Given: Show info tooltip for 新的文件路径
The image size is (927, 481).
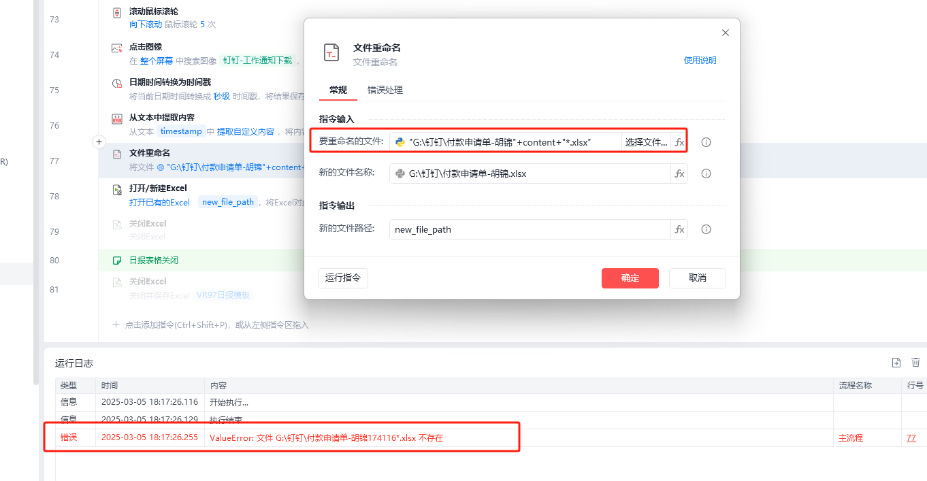Looking at the screenshot, I should [706, 229].
